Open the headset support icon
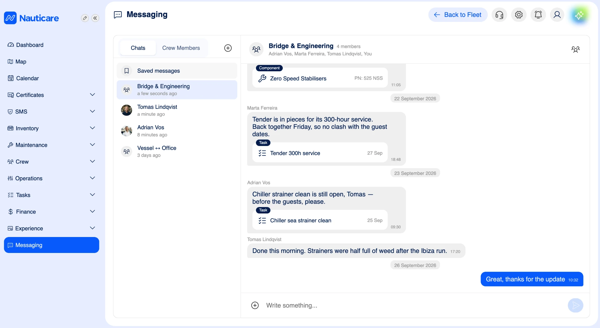600x328 pixels. coord(499,15)
